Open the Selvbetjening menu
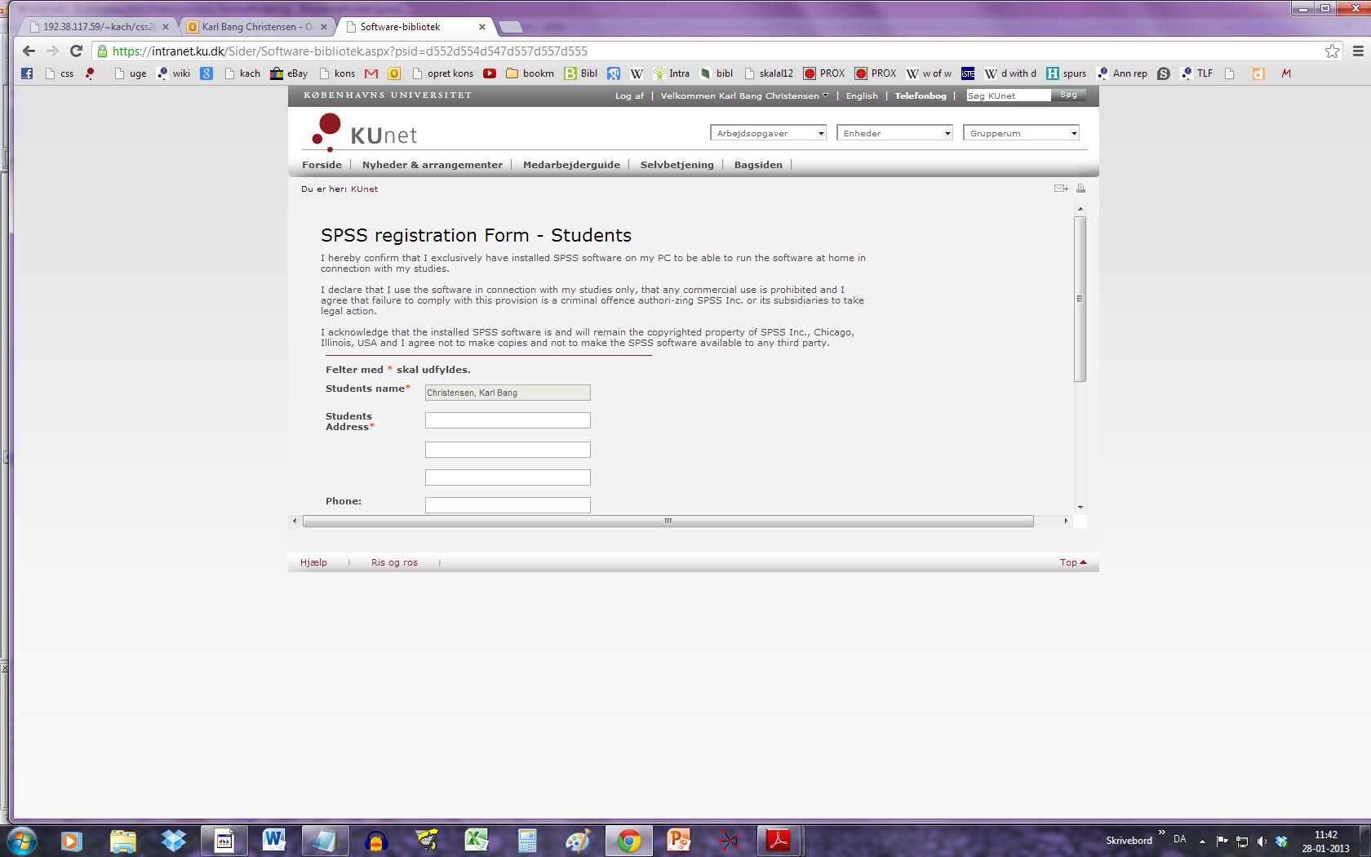 (677, 165)
